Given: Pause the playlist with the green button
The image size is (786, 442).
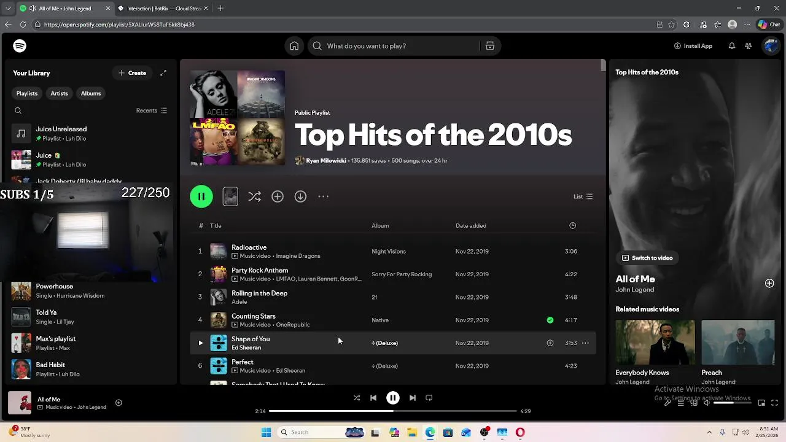Looking at the screenshot, I should (x=201, y=196).
